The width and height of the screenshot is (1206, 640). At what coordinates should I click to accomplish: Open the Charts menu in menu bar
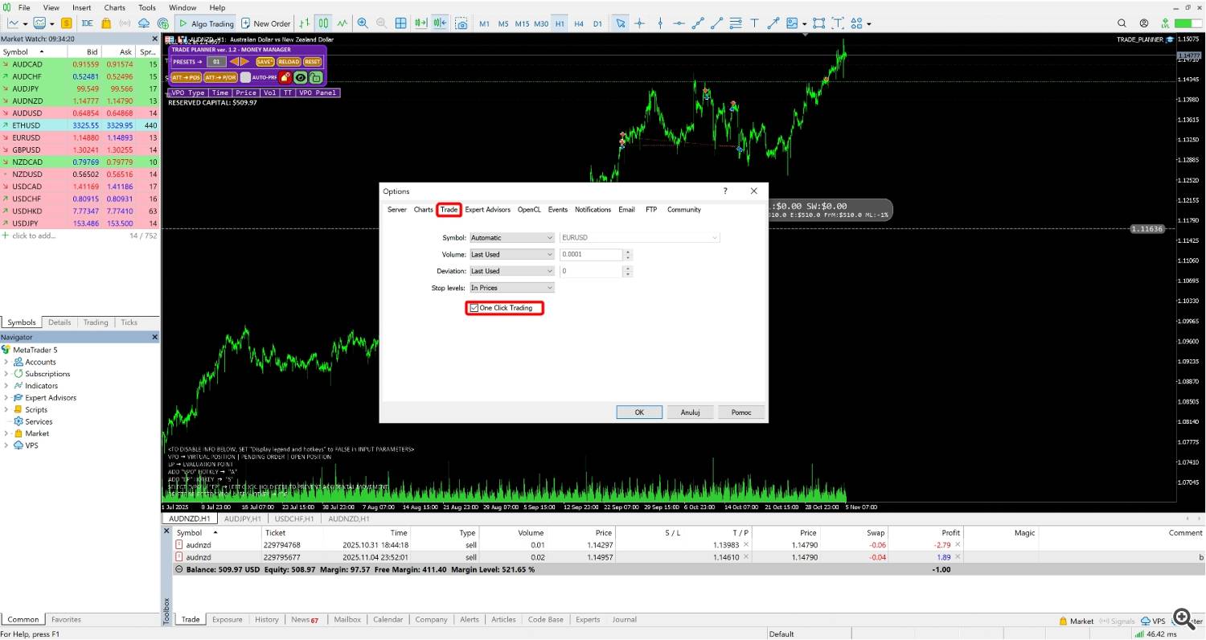(x=114, y=7)
